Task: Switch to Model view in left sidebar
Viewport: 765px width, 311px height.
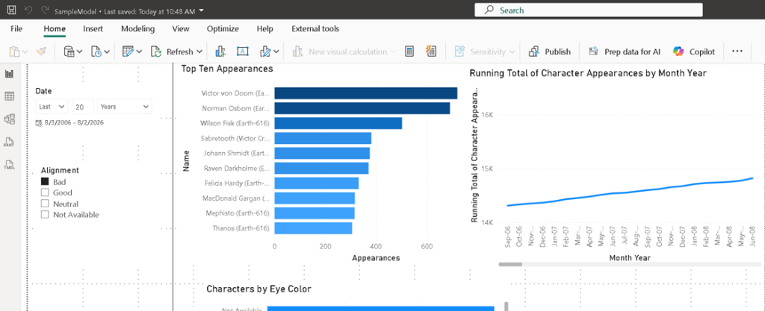Action: [x=9, y=119]
